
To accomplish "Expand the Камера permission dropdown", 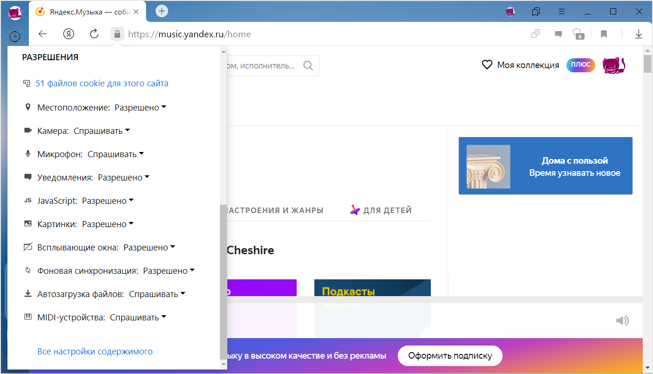I will (x=102, y=131).
